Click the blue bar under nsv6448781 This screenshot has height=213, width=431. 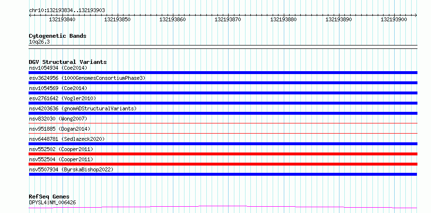[x=223, y=144]
